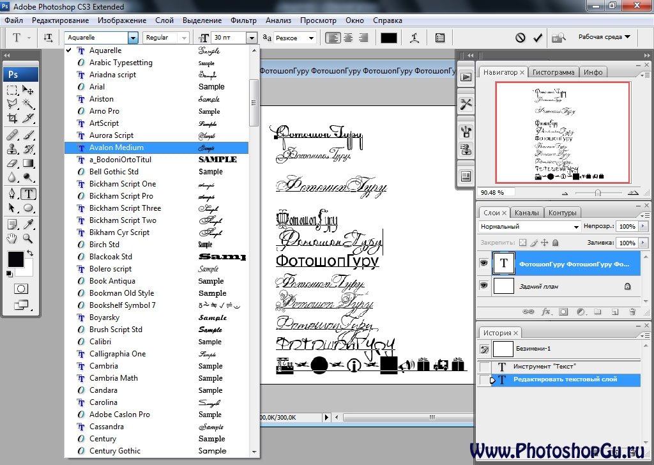Viewport: 654px width, 465px height.
Task: Choose Century Gothic font from list
Action: pos(156,451)
